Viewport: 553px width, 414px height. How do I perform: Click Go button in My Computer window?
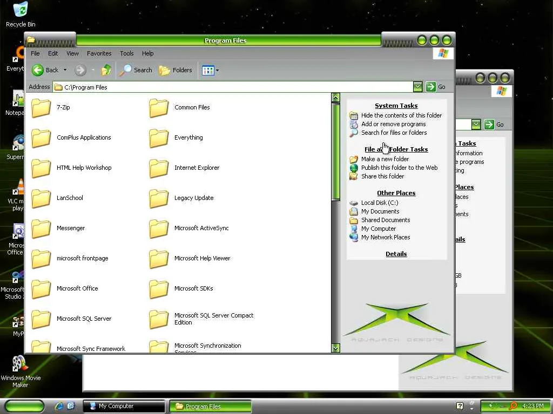click(x=494, y=125)
